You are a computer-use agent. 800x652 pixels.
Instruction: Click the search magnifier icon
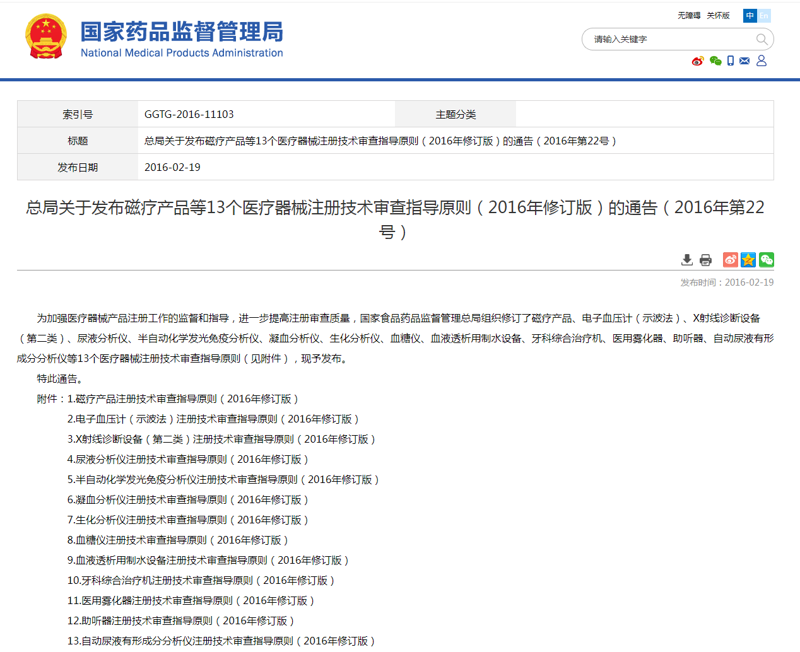click(x=762, y=39)
